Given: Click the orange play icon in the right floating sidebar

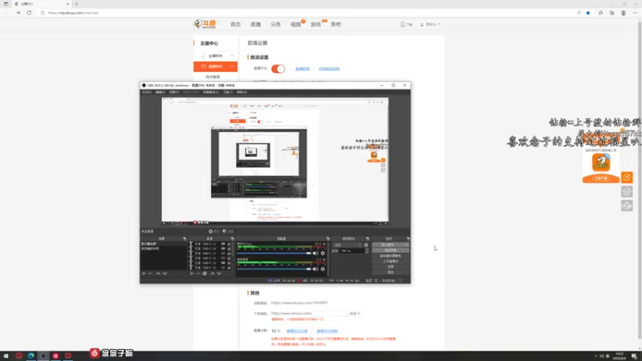Looking at the screenshot, I should pos(627,177).
